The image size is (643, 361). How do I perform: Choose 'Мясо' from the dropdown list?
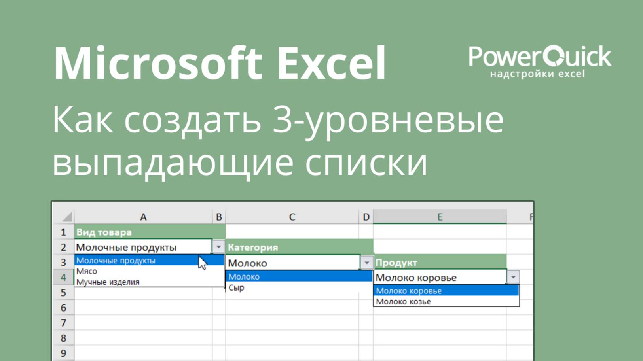pyautogui.click(x=149, y=271)
